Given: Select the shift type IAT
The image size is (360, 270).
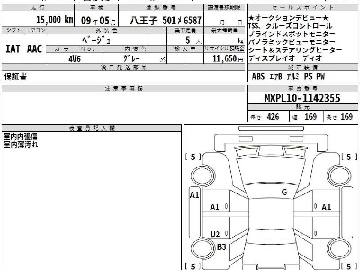Looking at the screenshot, I should [x=13, y=49].
